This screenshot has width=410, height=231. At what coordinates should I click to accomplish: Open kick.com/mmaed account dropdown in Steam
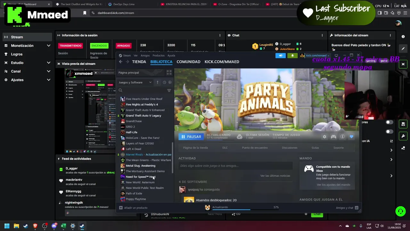pyautogui.click(x=317, y=56)
